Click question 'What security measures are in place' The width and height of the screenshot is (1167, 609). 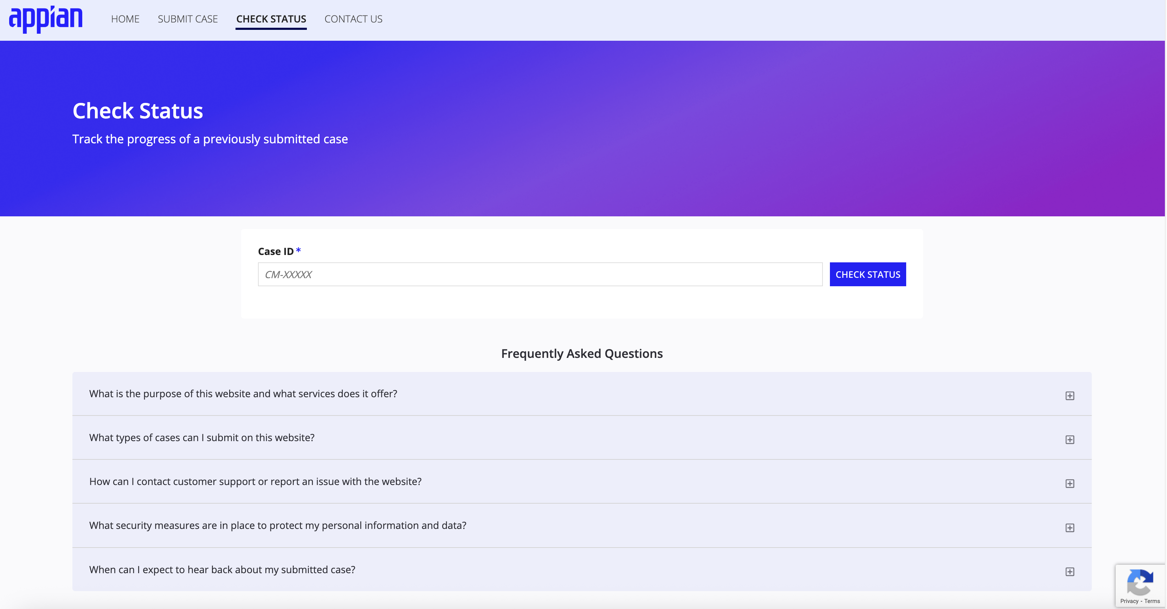click(x=277, y=526)
